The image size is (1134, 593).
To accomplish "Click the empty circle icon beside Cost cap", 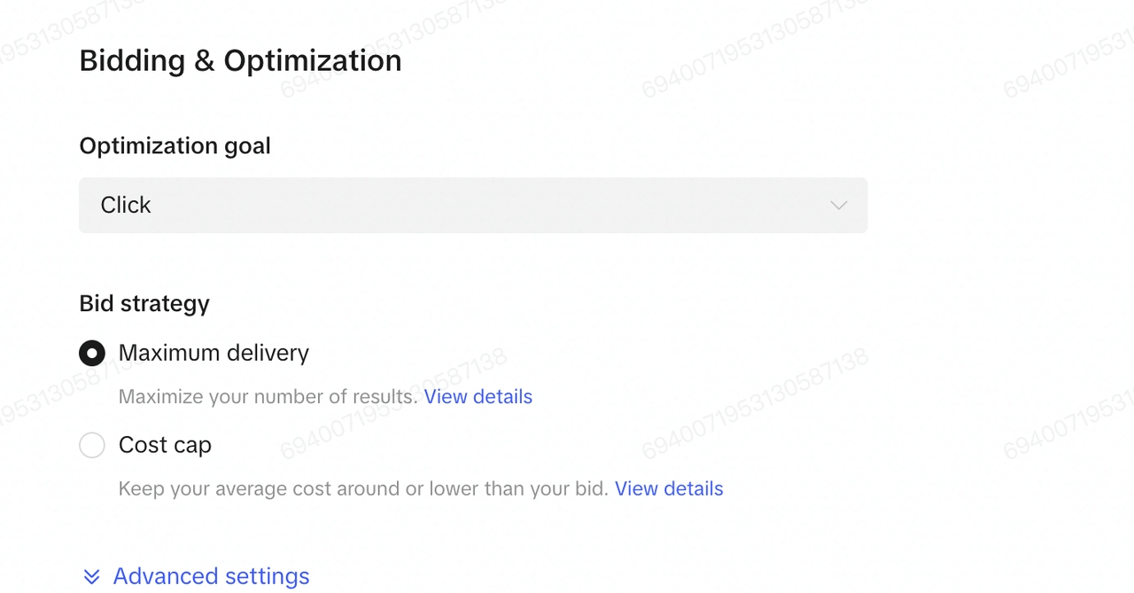I will coord(92,445).
